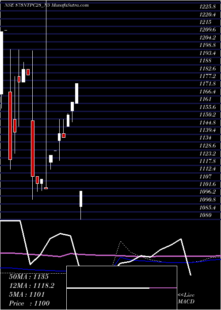The width and height of the screenshot is (221, 310).
Task: Click the white candle near 1158
Action: tap(72, 107)
